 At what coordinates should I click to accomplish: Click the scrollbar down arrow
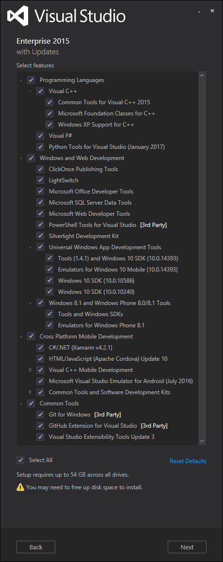(202, 441)
